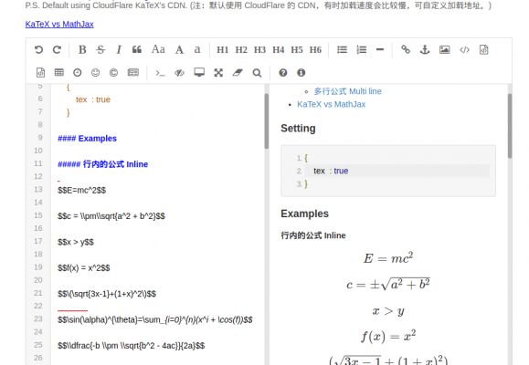Insert an image using the picture icon
Image resolution: width=529 pixels, height=365 pixels.
pos(445,50)
